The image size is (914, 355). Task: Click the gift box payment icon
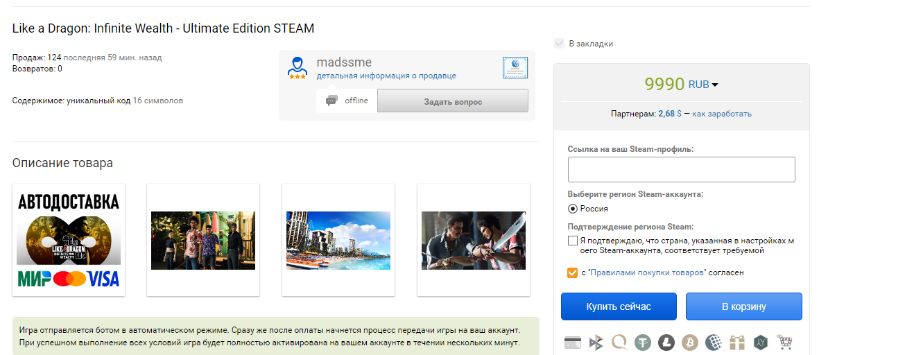click(737, 343)
